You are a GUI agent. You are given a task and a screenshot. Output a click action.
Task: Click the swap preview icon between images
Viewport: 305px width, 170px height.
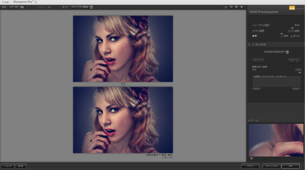[x=123, y=84]
